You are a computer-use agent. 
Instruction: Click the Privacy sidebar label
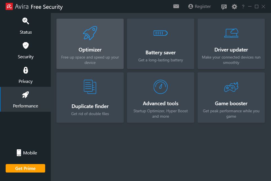click(x=26, y=81)
